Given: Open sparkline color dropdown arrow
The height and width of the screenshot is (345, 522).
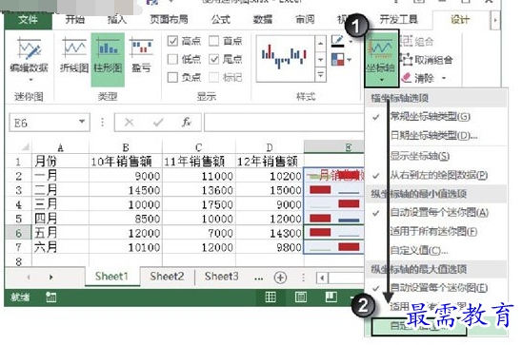Looking at the screenshot, I should pos(351,42).
